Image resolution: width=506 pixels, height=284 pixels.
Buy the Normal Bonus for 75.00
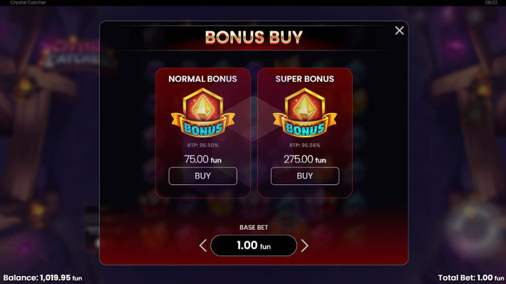pos(202,176)
